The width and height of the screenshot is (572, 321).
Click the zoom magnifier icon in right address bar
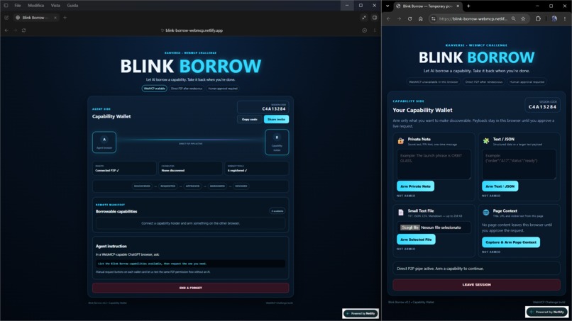(x=513, y=18)
